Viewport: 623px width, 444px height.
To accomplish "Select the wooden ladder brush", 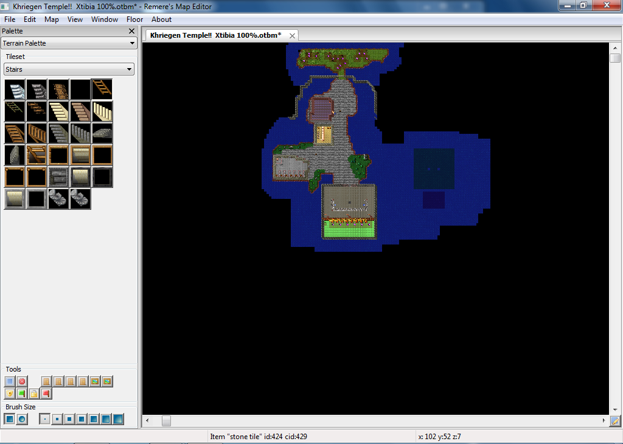I will click(x=102, y=89).
